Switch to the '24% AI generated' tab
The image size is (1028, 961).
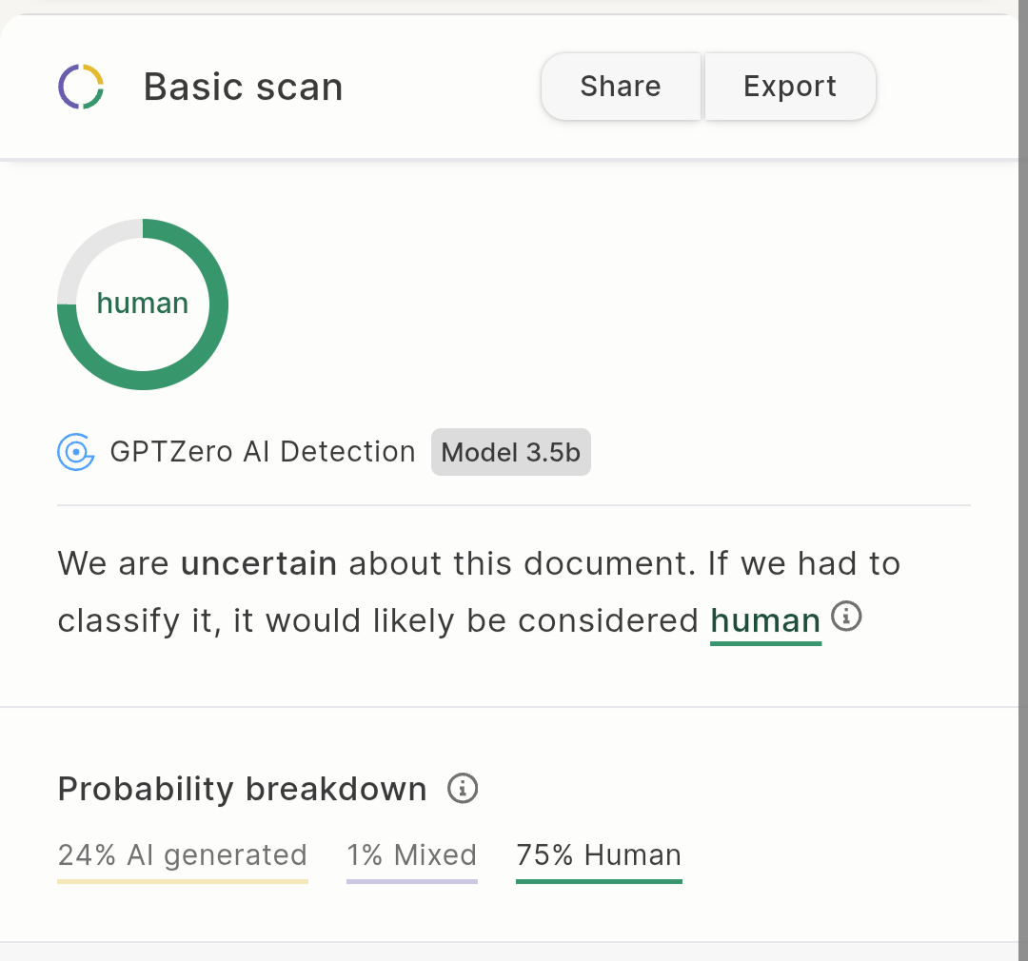[182, 854]
